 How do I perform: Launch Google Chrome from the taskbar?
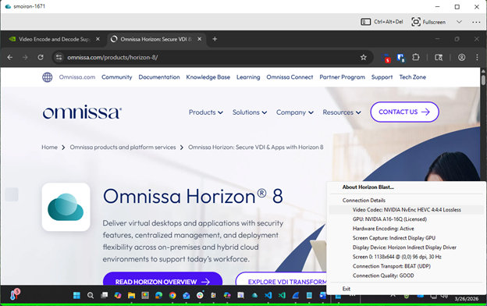click(x=172, y=295)
